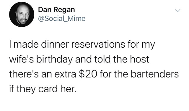189x111 pixels.
Task: Click the word "dinner" in the tweet
Action: pyautogui.click(x=55, y=44)
